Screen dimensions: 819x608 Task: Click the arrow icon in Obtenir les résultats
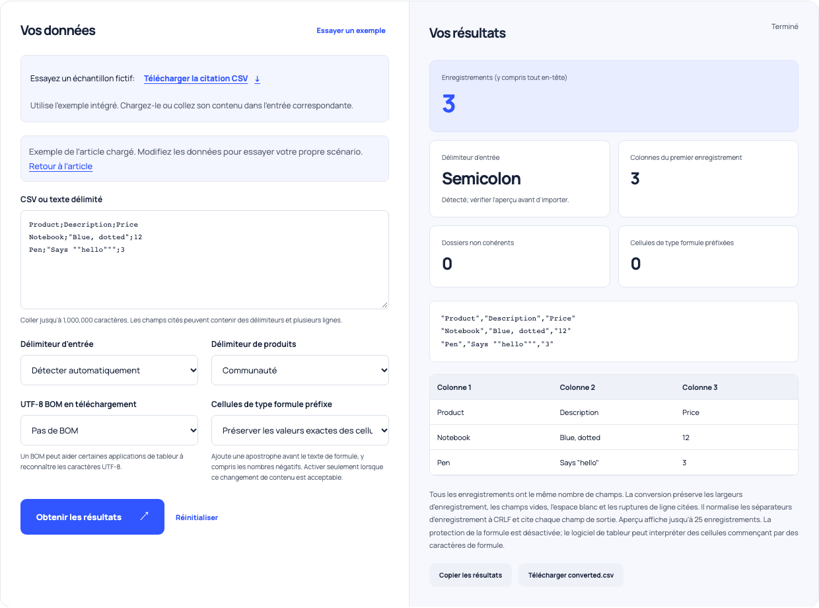pyautogui.click(x=144, y=517)
